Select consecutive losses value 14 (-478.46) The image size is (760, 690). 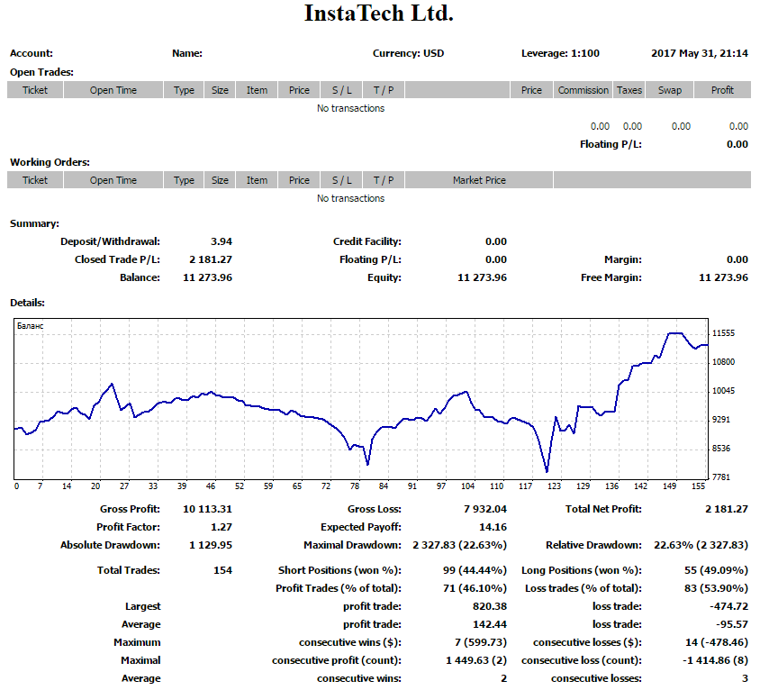[x=717, y=642]
